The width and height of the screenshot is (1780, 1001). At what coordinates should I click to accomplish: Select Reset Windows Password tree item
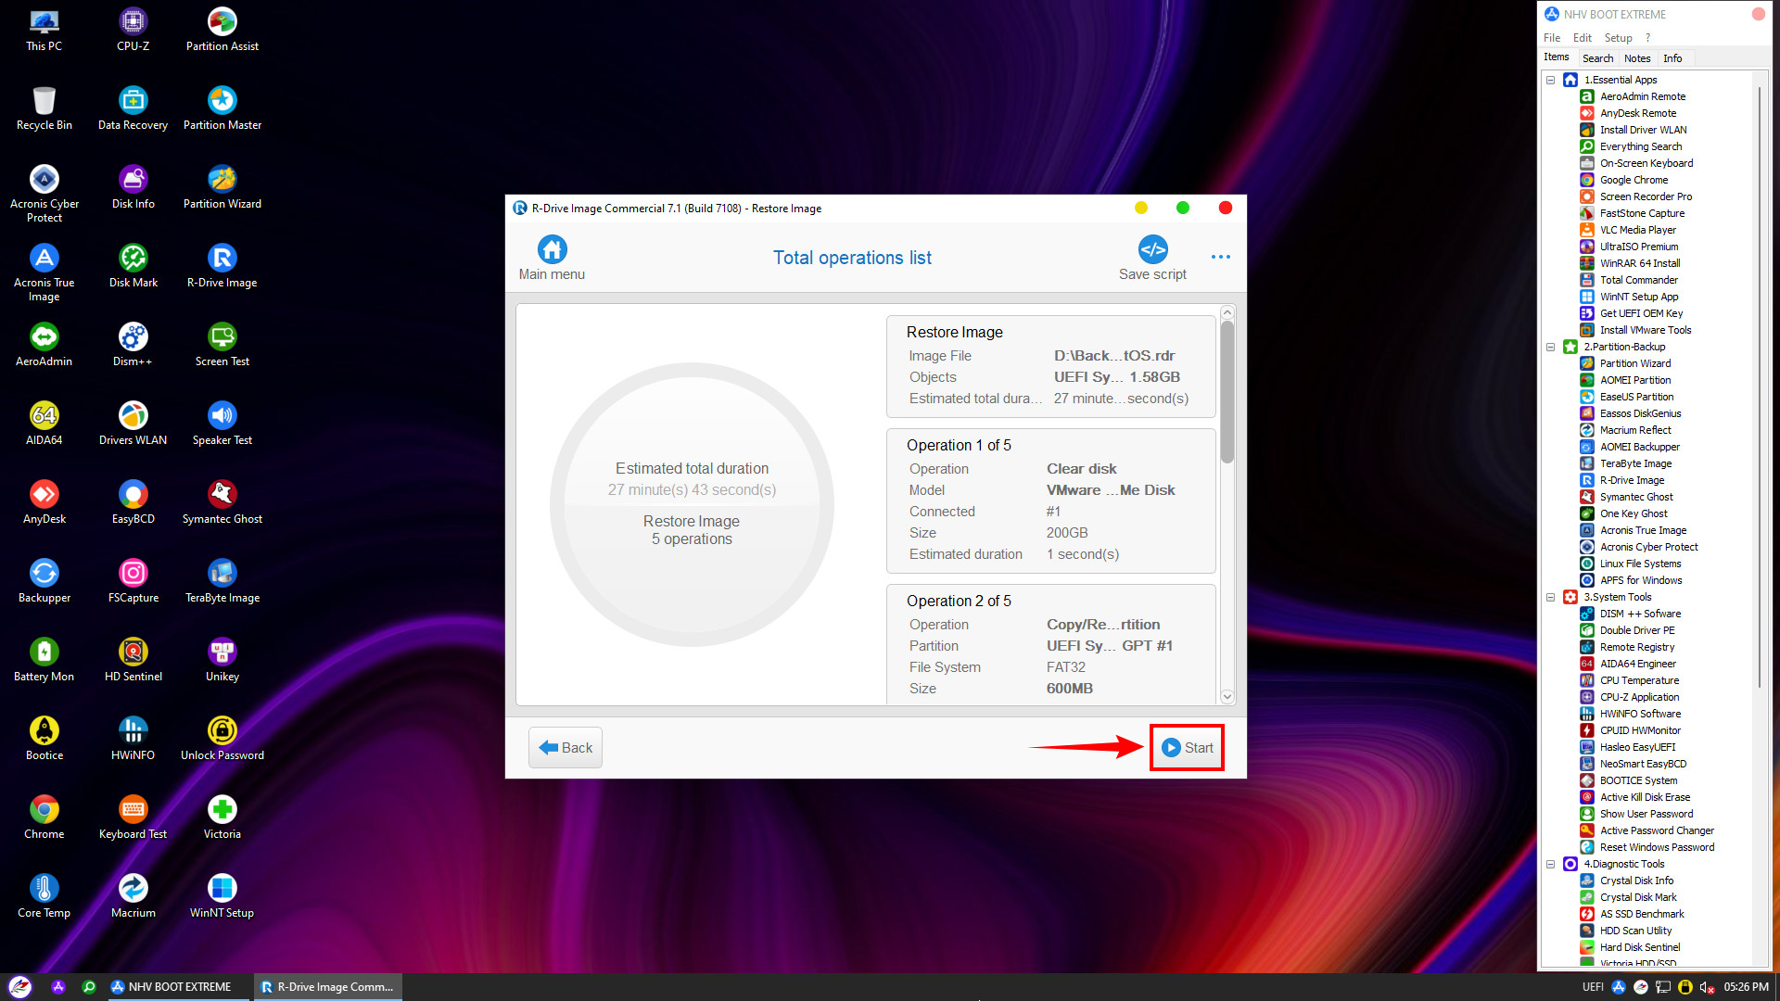pyautogui.click(x=1657, y=847)
